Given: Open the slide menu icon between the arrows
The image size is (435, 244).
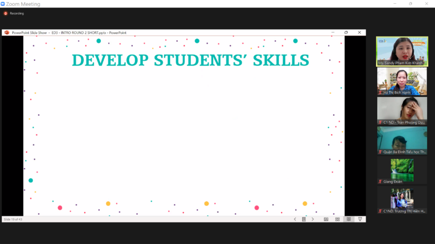Looking at the screenshot, I should [304, 219].
